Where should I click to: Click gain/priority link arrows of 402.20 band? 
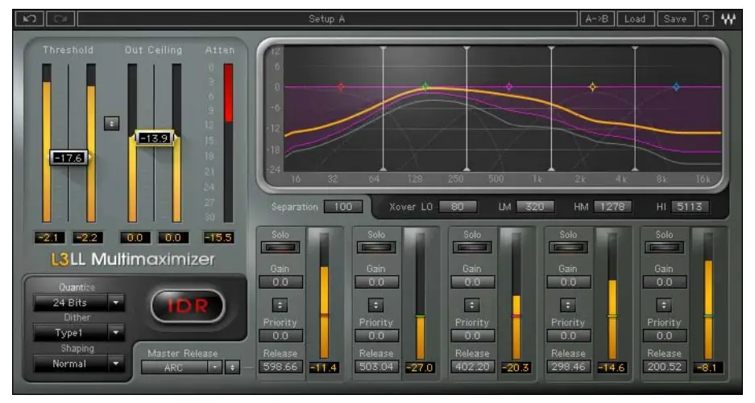tap(472, 305)
